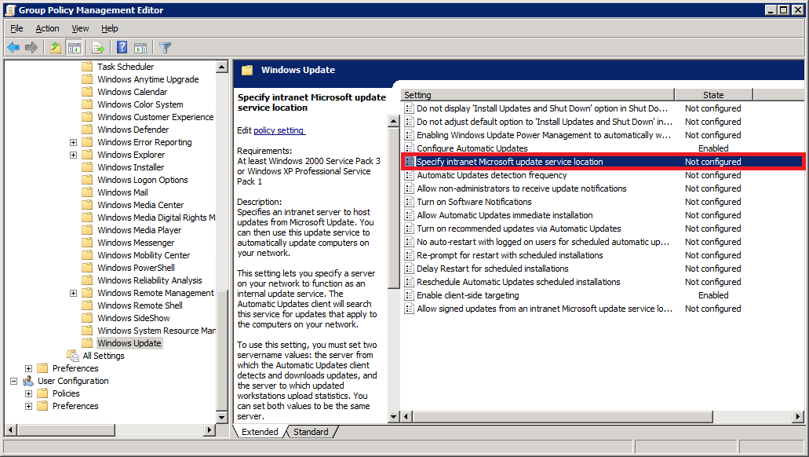809x457 pixels.
Task: Select the Windows Update folder in the tree
Action: point(129,343)
